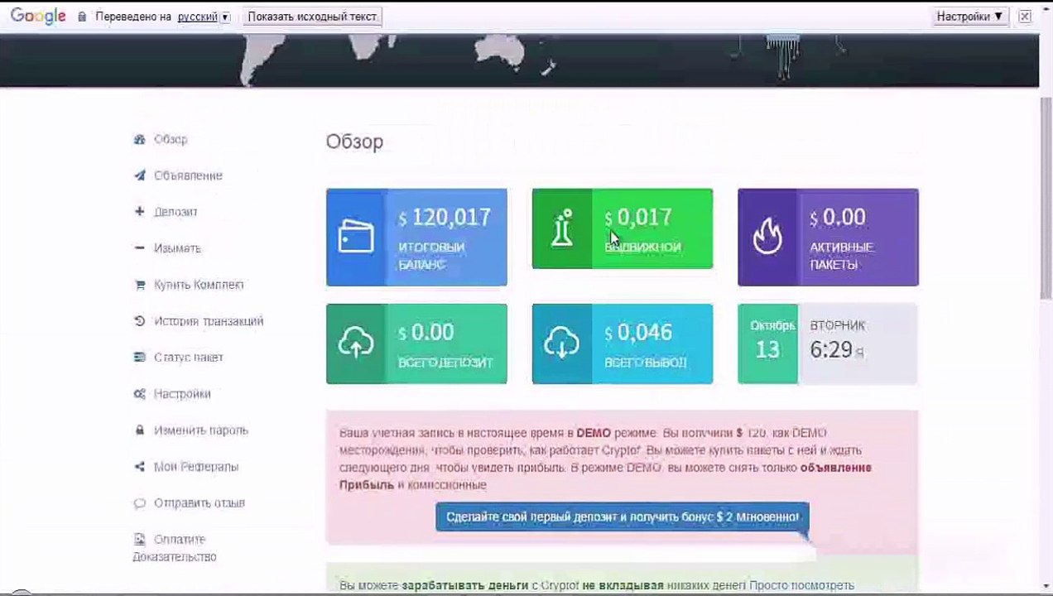The image size is (1053, 596).
Task: Click the flask icon on green card
Action: 564,228
